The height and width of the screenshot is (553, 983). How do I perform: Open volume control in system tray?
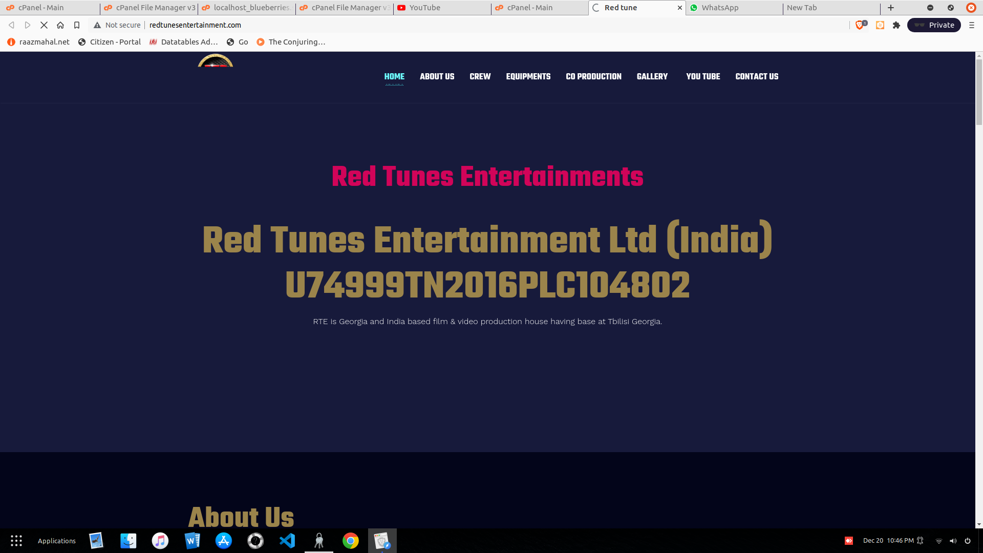coord(953,541)
